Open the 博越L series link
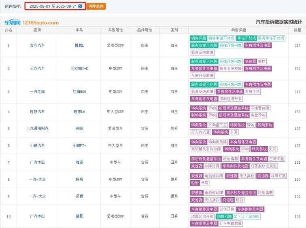306x228 pixels. tap(79, 45)
